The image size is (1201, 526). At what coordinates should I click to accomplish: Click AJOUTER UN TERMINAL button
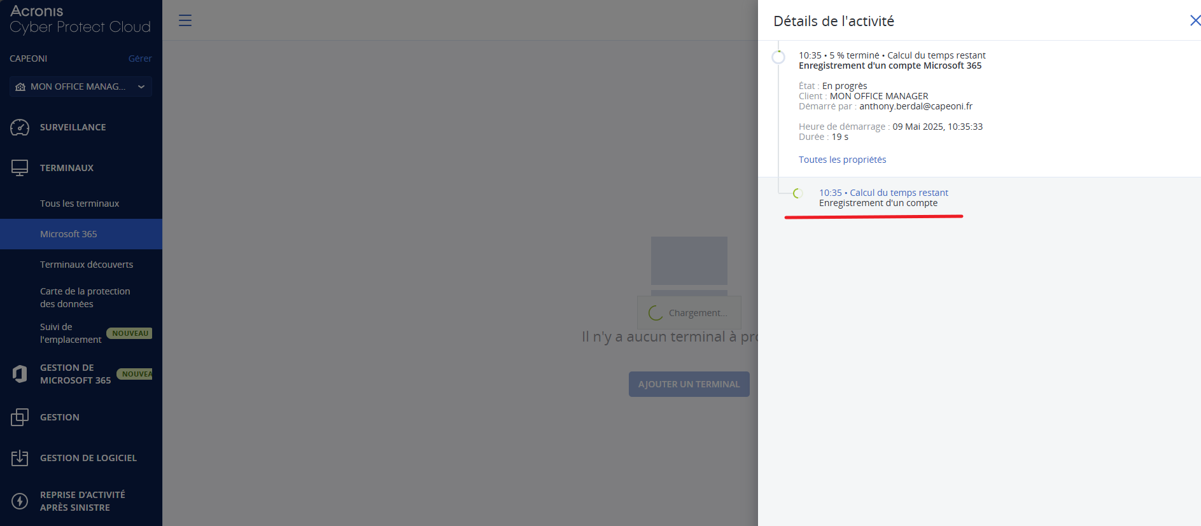689,384
